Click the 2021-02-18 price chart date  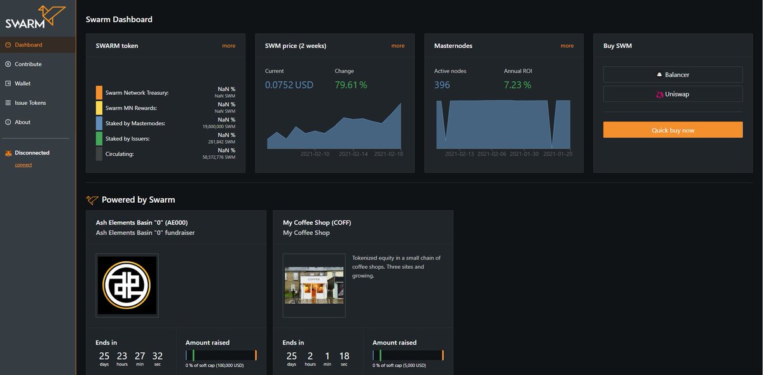(388, 154)
